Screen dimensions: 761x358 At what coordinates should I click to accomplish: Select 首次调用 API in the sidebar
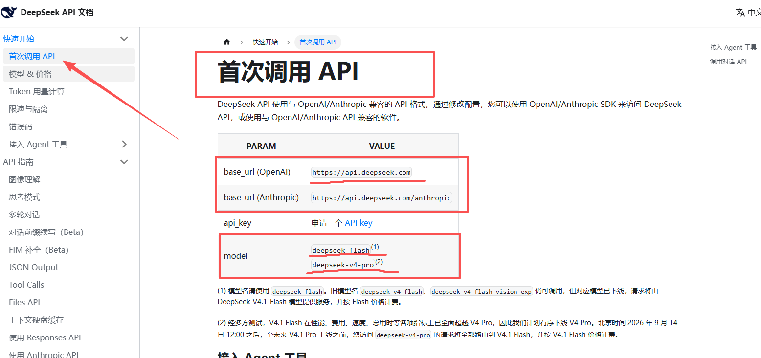[68, 56]
